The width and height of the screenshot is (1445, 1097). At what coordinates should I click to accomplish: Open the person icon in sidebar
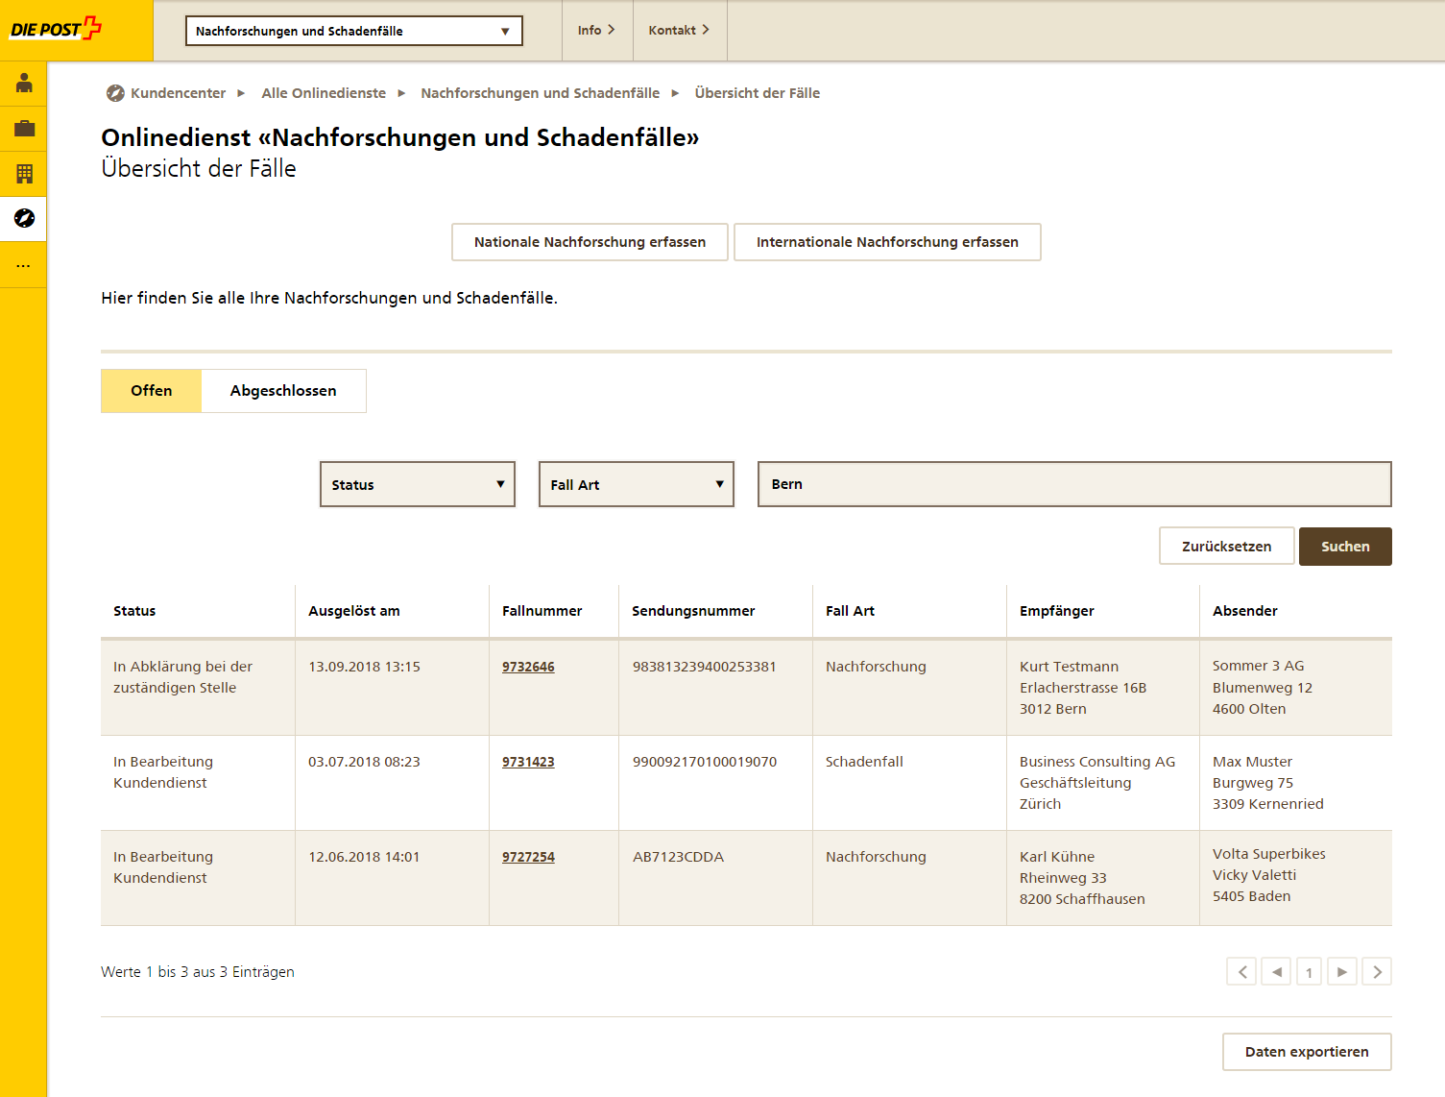24,84
